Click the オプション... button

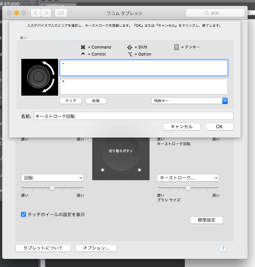pos(96,248)
